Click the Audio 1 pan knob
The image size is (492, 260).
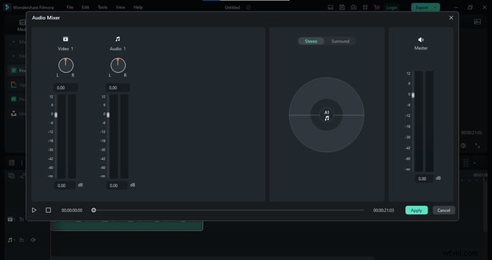[118, 65]
